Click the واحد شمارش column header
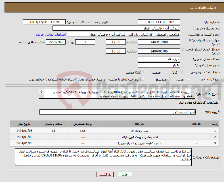This screenshot has width=224, height=182. tap(83, 124)
